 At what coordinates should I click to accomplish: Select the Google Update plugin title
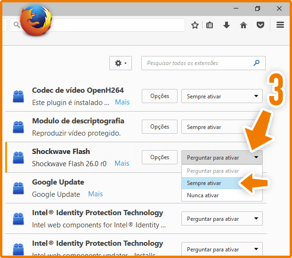pyautogui.click(x=58, y=182)
